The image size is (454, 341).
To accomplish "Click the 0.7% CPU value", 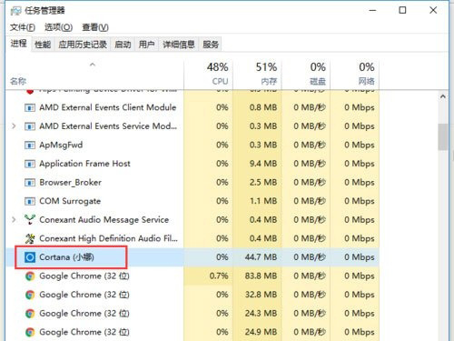I will click(x=219, y=276).
